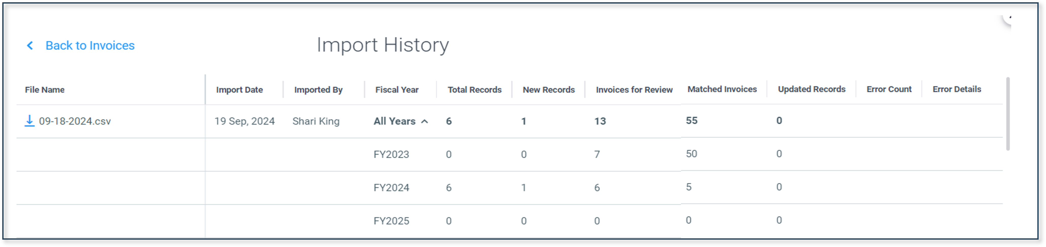This screenshot has width=1046, height=247.
Task: Click the vertical scrollbar of the table
Action: (x=1008, y=113)
